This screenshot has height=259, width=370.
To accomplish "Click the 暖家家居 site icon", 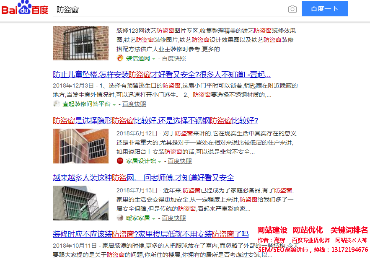I will click(120, 218).
